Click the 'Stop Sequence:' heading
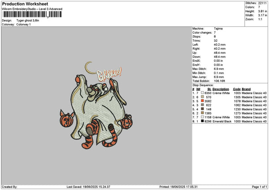The width and height of the screenshot is (269, 190). click(x=203, y=85)
